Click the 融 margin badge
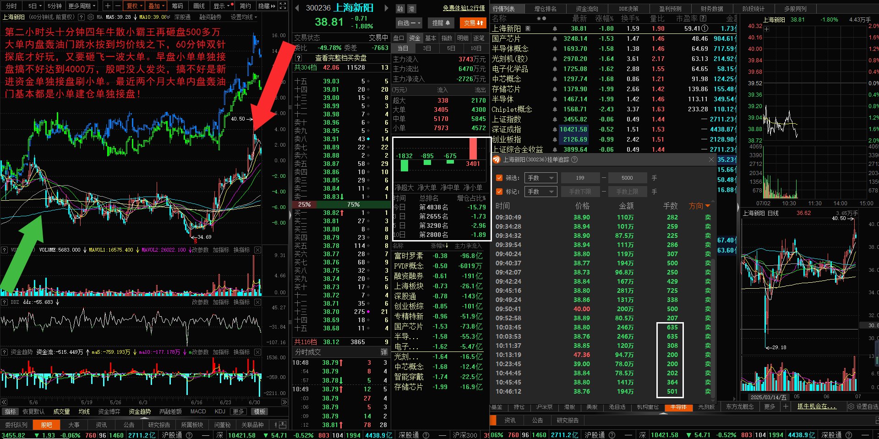 pyautogui.click(x=400, y=9)
